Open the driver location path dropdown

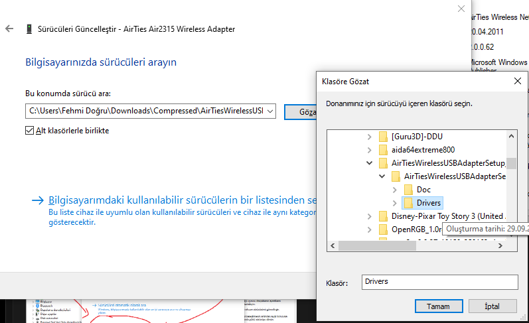pos(270,111)
